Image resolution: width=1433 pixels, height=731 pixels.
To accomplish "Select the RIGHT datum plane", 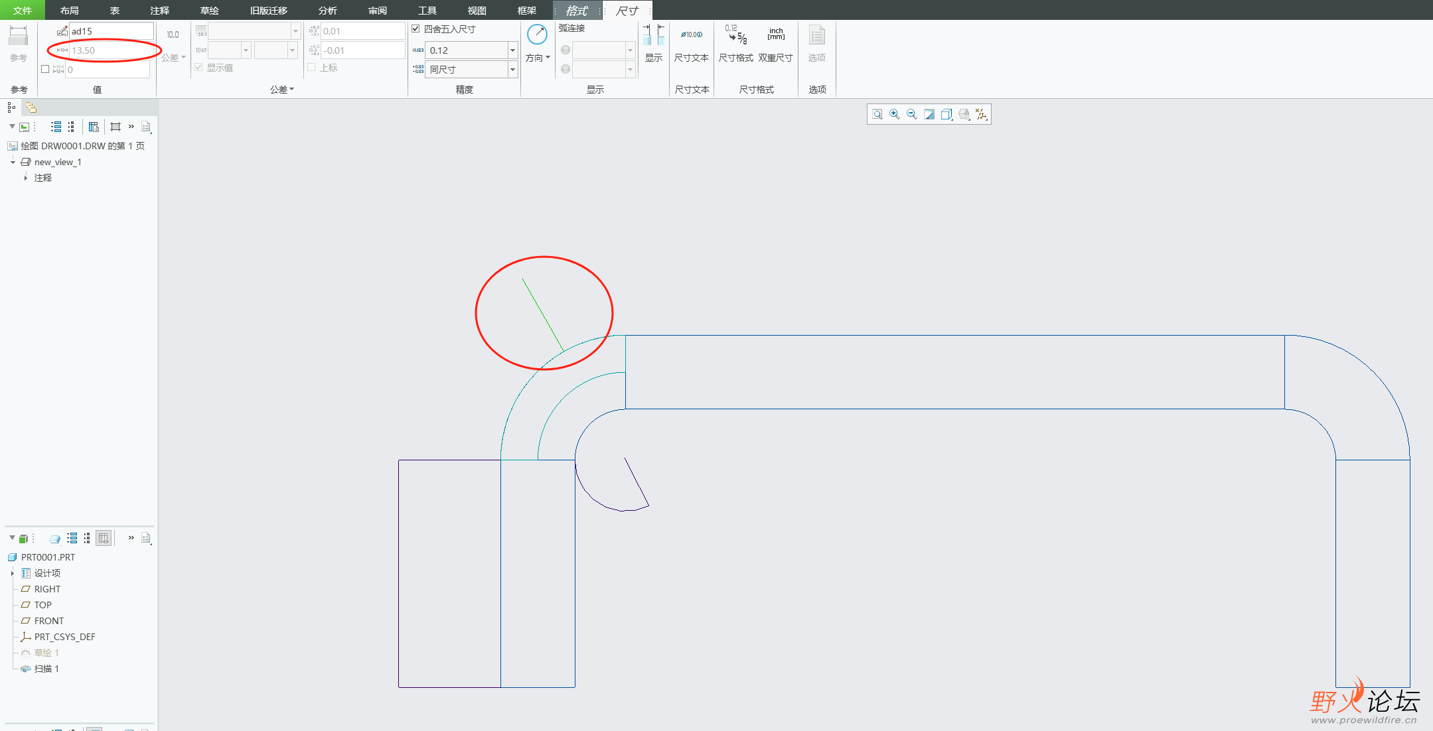I will (x=47, y=589).
